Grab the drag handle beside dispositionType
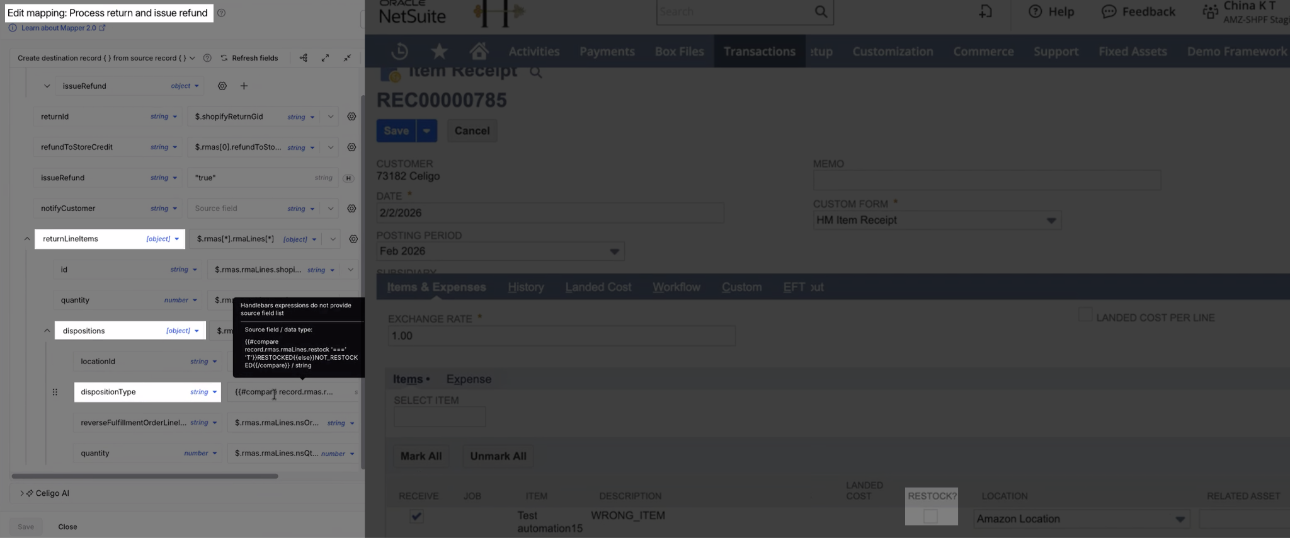The width and height of the screenshot is (1290, 538). tap(55, 392)
